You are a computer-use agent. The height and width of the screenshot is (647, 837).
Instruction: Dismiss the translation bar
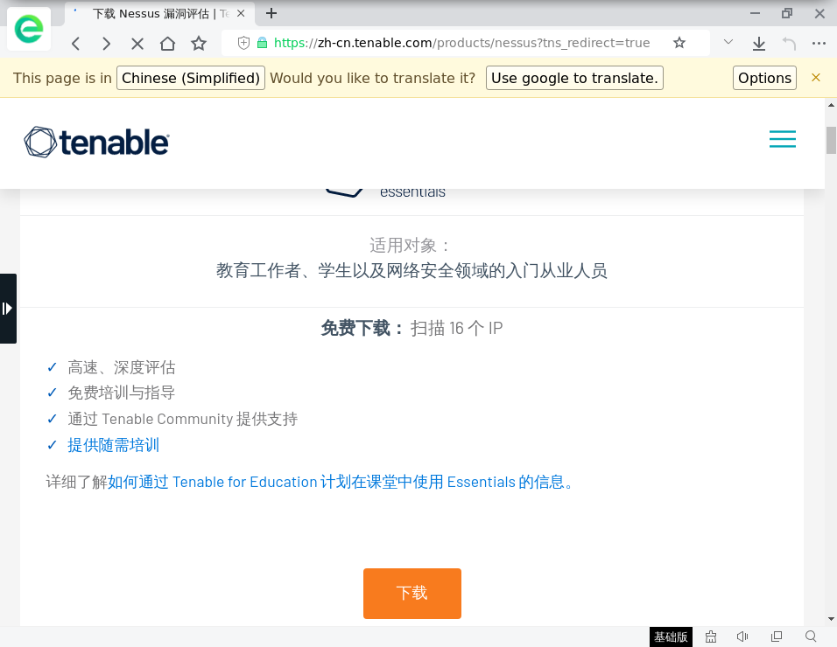coord(816,78)
